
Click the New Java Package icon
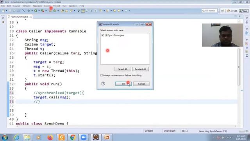pos(50,11)
